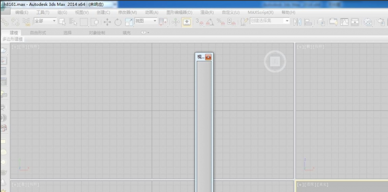Click the Toggle Ribbon icon with light bulb
The image size is (388, 192).
[x=333, y=22]
